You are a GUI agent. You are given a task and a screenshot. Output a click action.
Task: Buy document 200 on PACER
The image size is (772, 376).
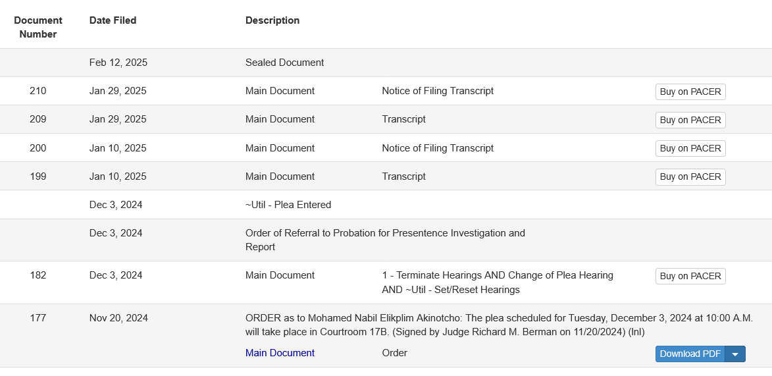click(x=690, y=148)
